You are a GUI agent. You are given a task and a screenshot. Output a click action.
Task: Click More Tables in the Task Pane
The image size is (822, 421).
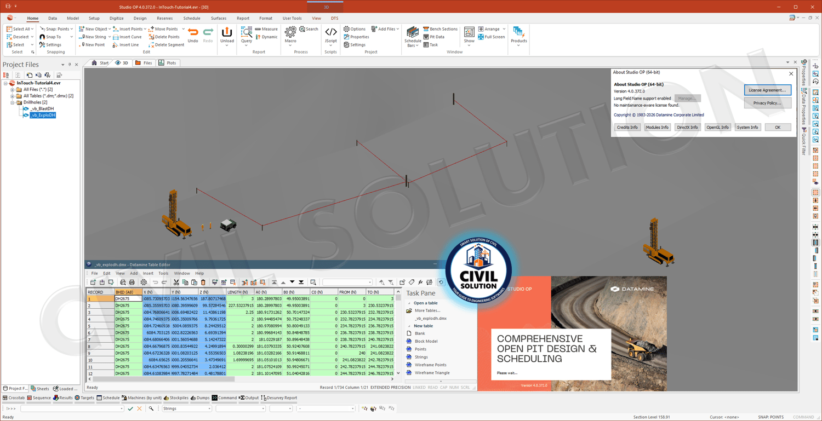click(427, 310)
